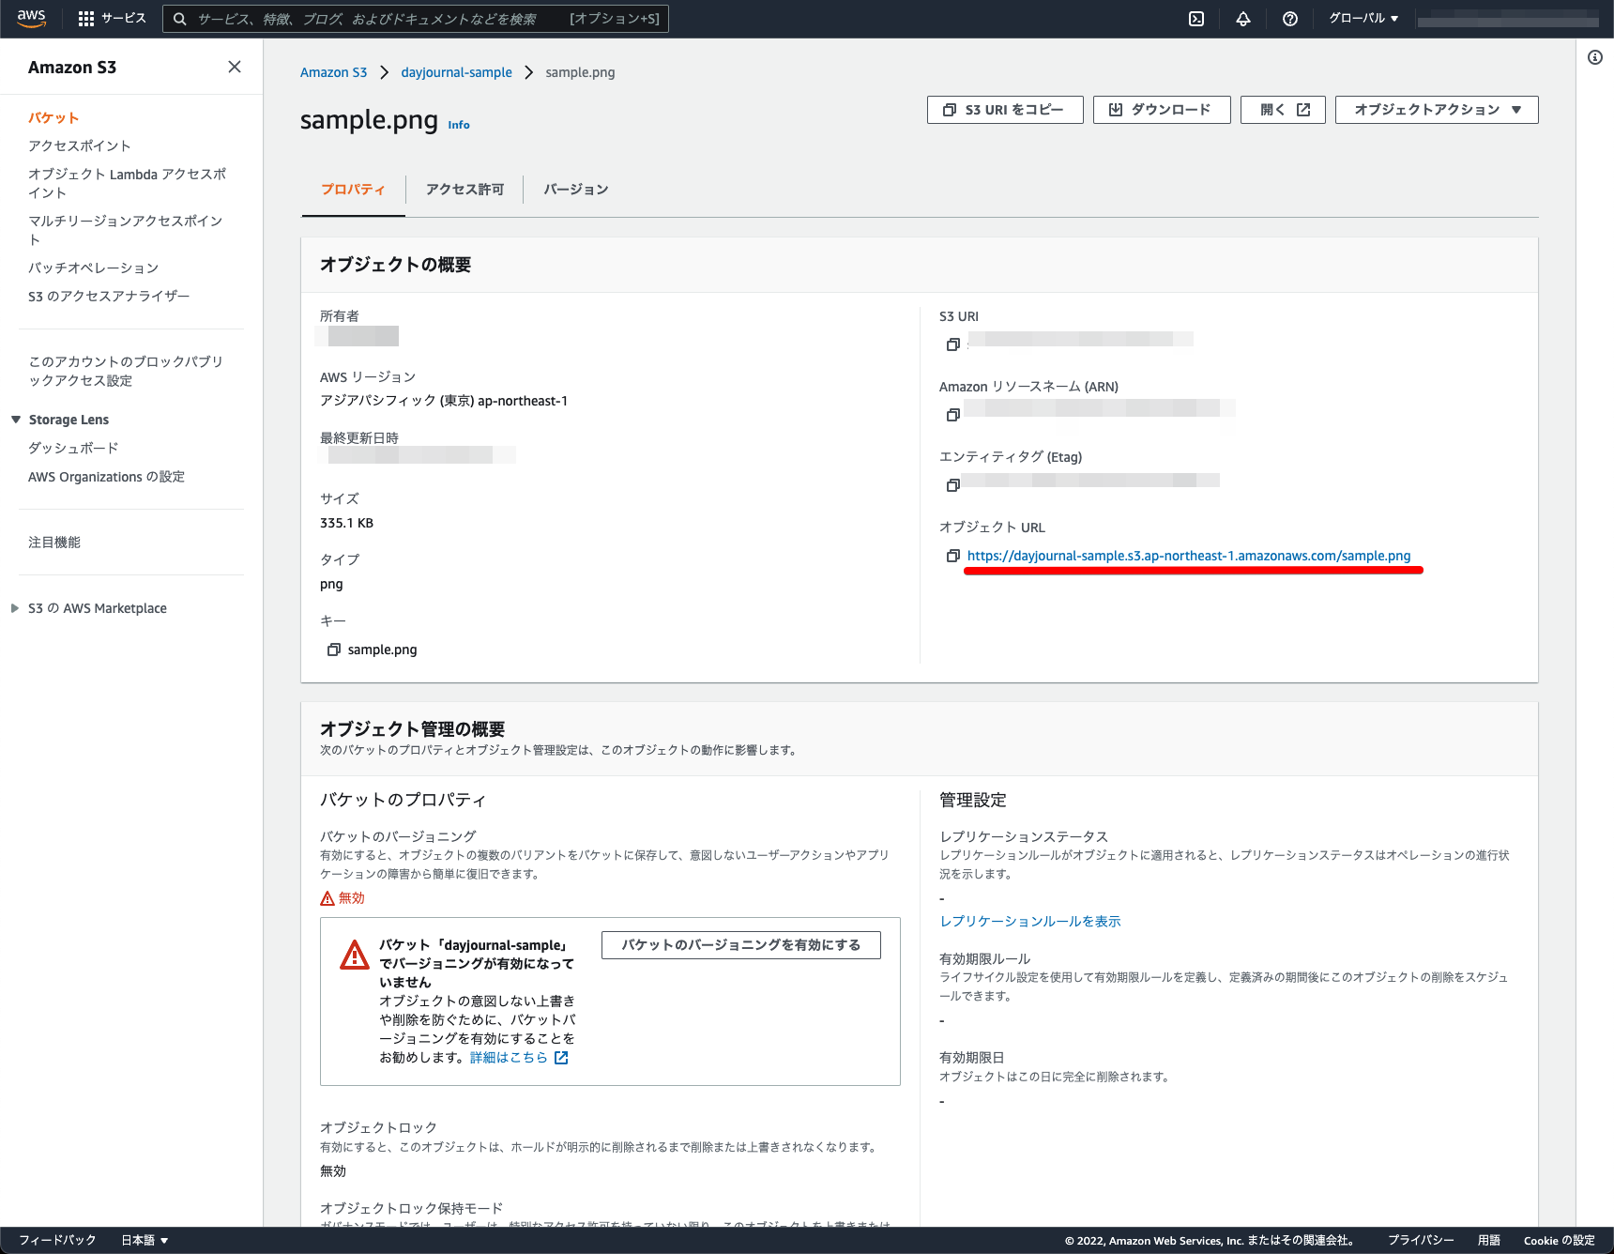Screen dimensions: 1614x1254
Task: Open アクセスポイント in the sidebar
Action: (80, 145)
